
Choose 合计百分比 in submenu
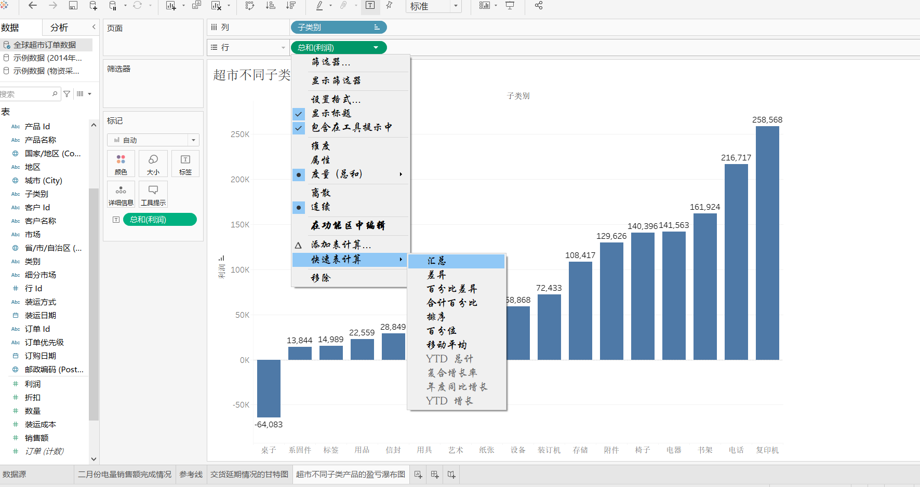457,303
